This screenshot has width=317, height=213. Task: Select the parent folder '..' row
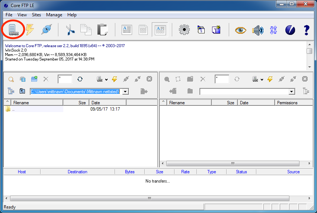(x=34, y=109)
